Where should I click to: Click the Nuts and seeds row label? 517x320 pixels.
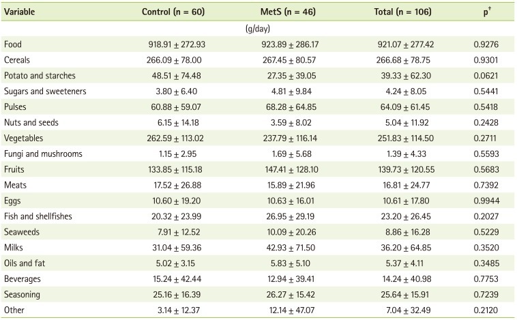31,123
